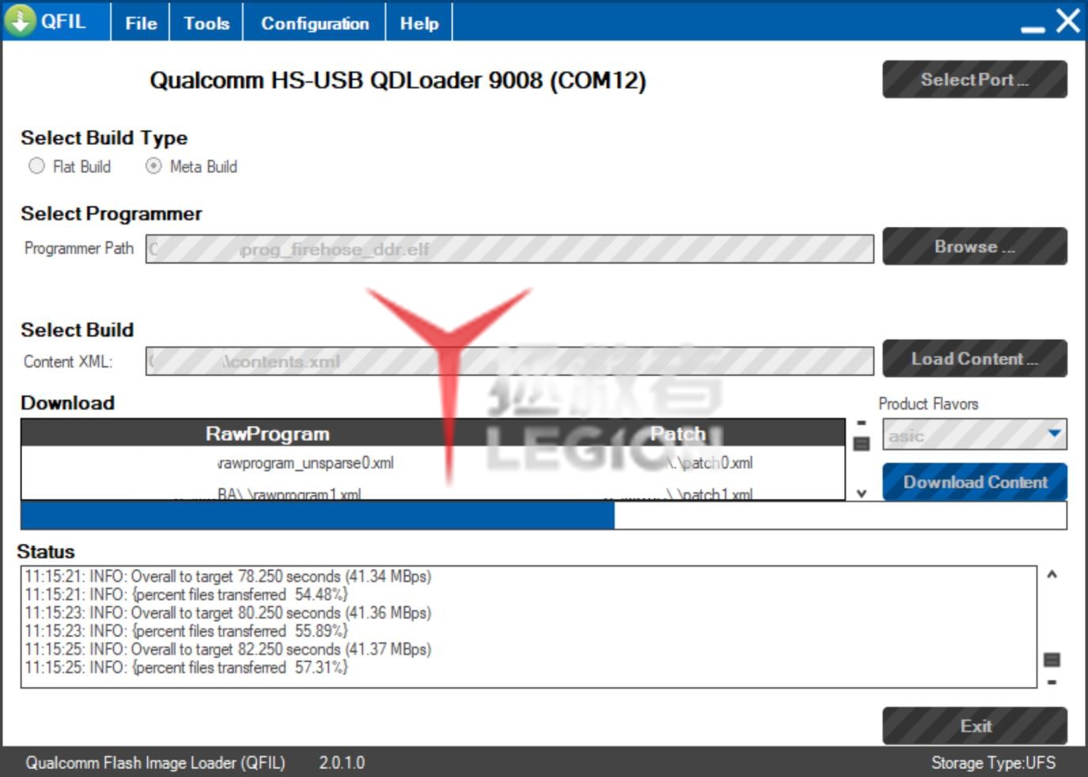
Task: Click the 80.250 seconds log line
Action: click(x=228, y=613)
